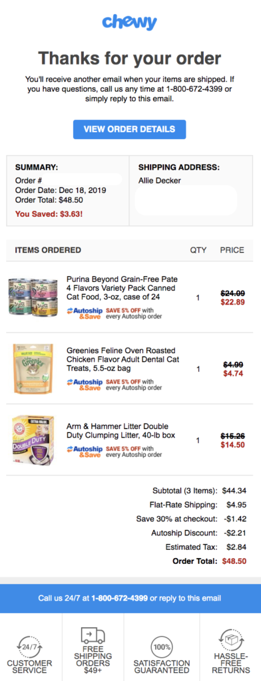261x681 pixels.
Task: Click the Hassle-Free Returns box icon
Action: [232, 640]
